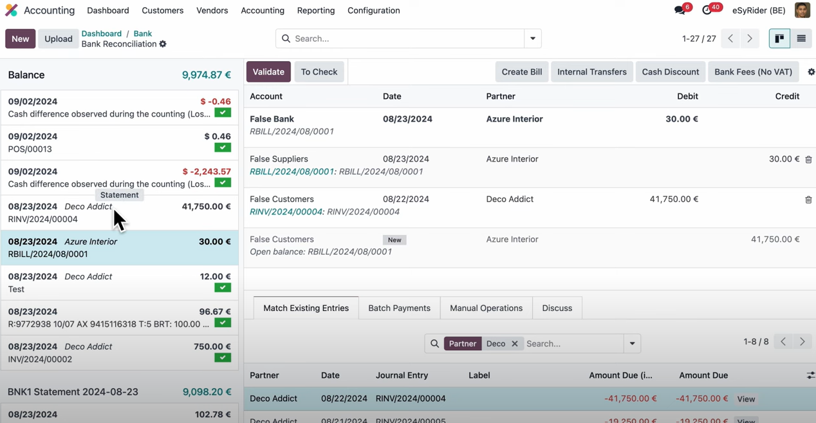Switch to the Batch Payments tab
This screenshot has height=423, width=816.
[x=399, y=308]
